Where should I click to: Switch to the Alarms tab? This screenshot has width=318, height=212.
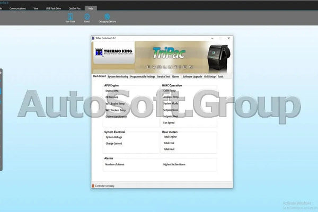click(175, 77)
